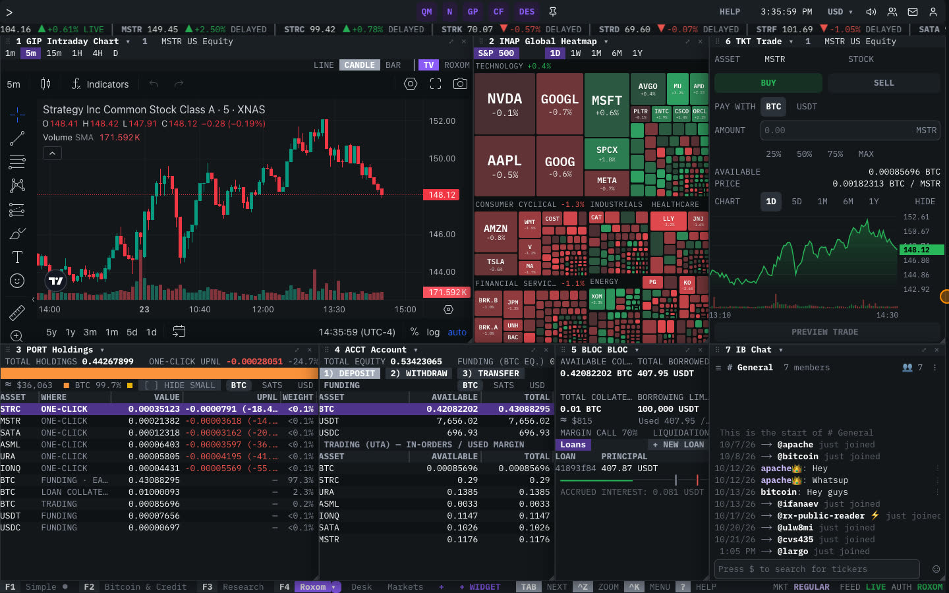949x593 pixels.
Task: Expand the IMAP Global Heatmap panel menu
Action: [606, 42]
